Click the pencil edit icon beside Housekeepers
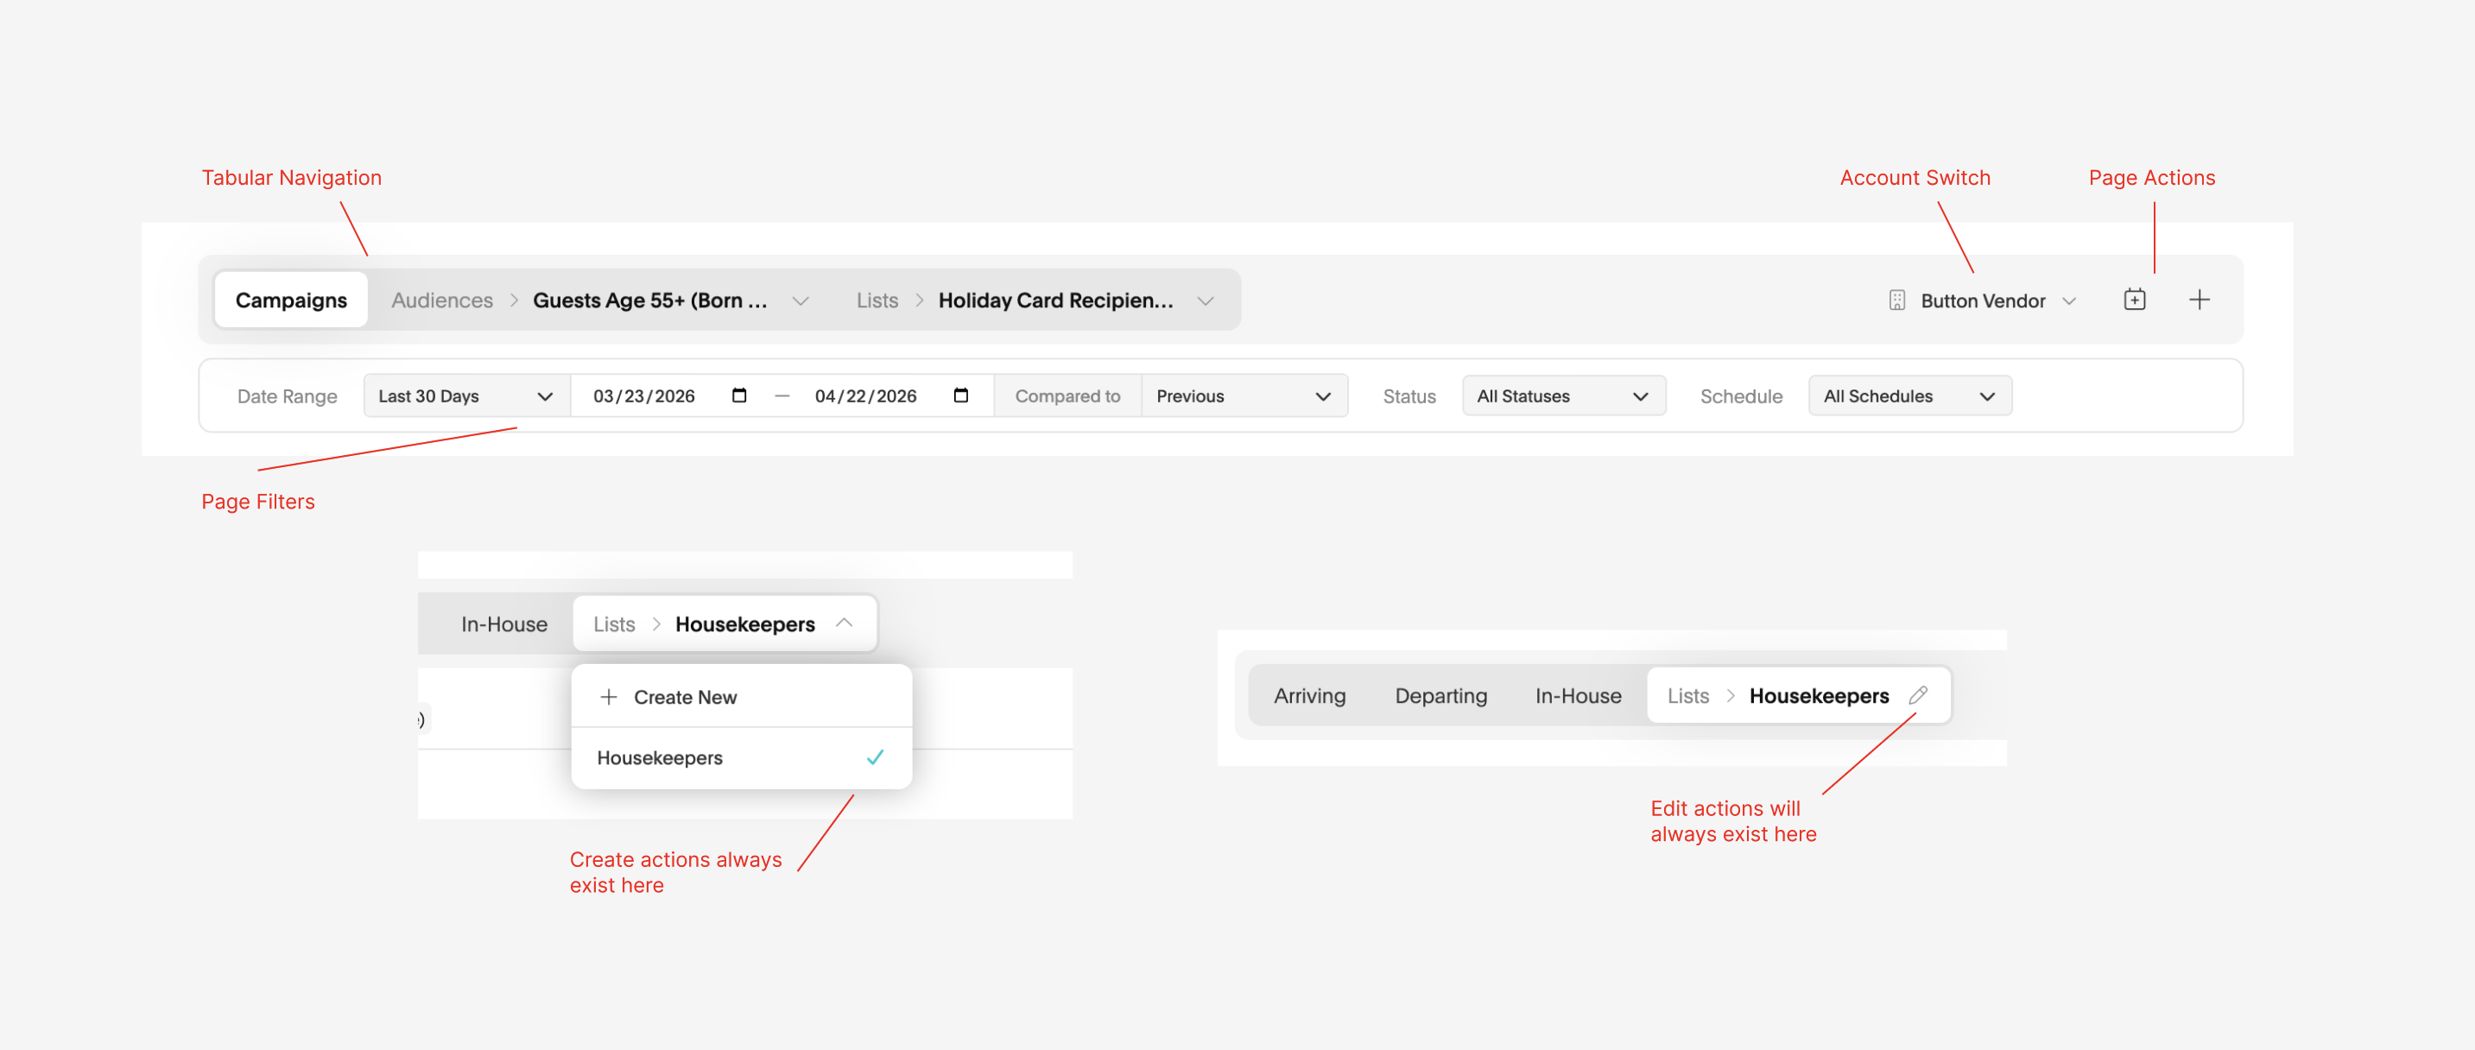2475x1050 pixels. (x=1918, y=695)
